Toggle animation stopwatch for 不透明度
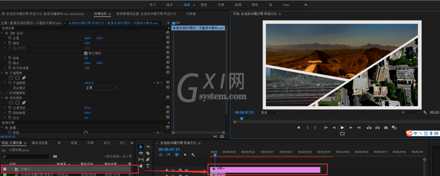The image size is (440, 176). [10, 83]
